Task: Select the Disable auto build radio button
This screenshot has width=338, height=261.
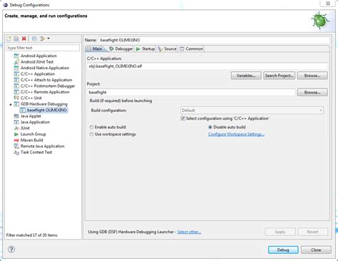Action: (210, 127)
